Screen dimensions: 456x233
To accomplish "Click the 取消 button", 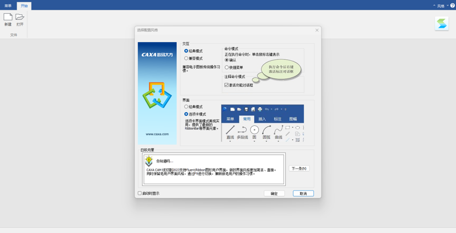I will 304,193.
